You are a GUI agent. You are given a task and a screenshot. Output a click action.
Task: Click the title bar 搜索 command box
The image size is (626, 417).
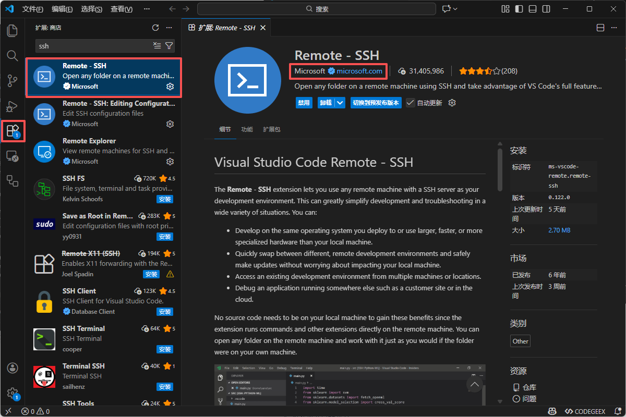click(317, 9)
